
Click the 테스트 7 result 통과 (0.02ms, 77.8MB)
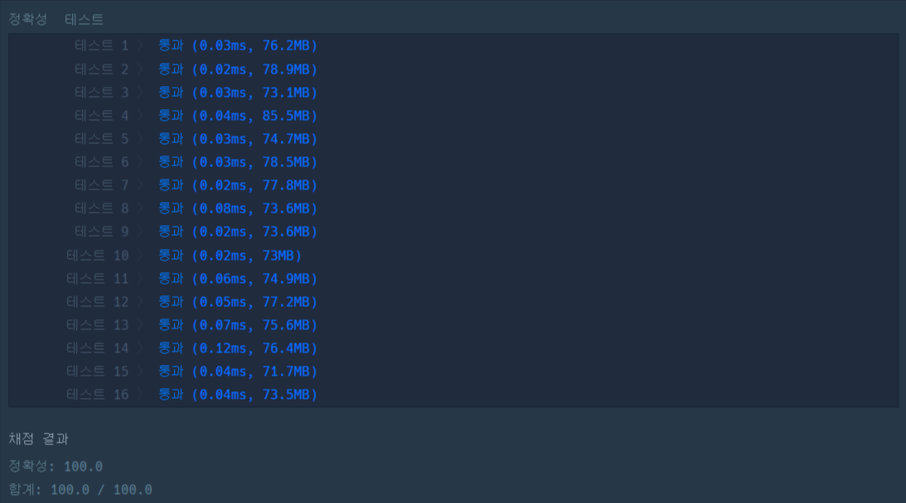pyautogui.click(x=238, y=185)
